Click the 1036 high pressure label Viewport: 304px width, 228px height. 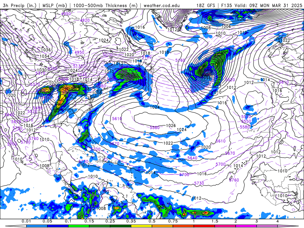coord(46,50)
